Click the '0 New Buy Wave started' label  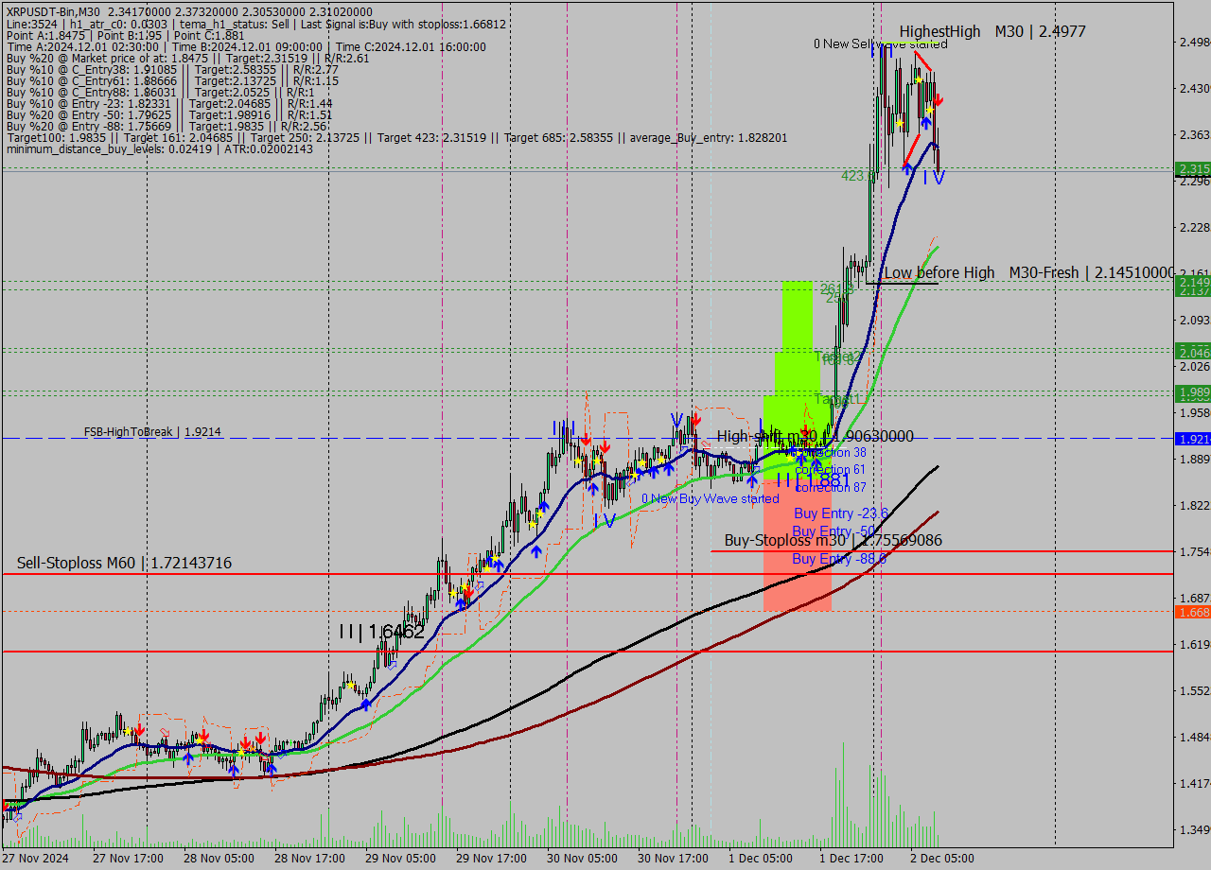click(710, 498)
